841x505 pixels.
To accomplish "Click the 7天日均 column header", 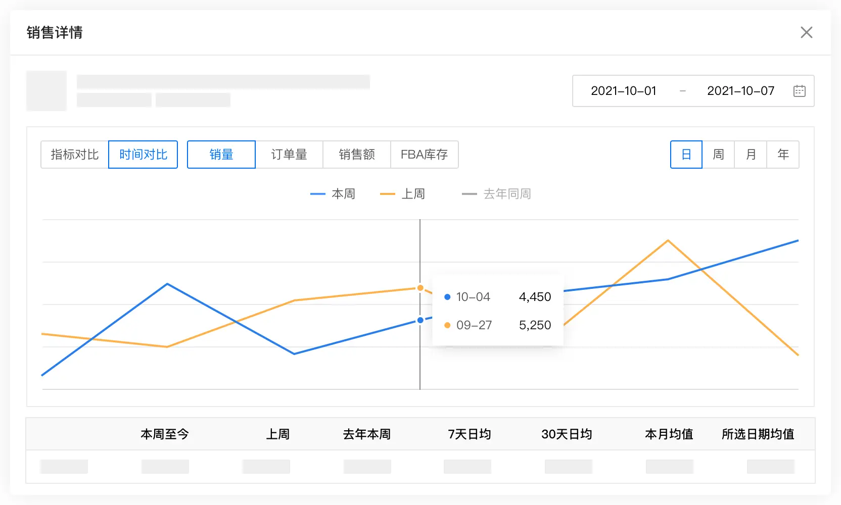I will [x=470, y=434].
